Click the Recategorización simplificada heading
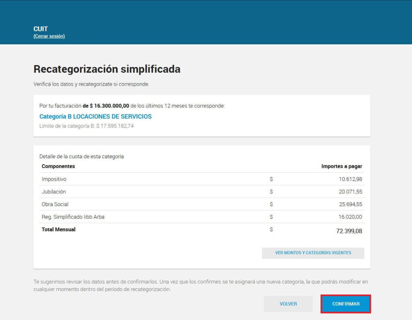 (107, 69)
